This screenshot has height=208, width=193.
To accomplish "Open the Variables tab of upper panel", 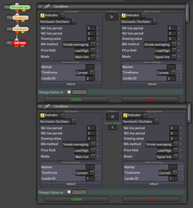I will [187, 12].
